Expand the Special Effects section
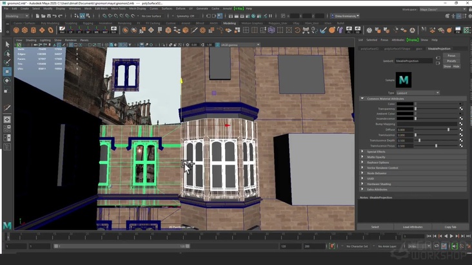 pos(362,152)
